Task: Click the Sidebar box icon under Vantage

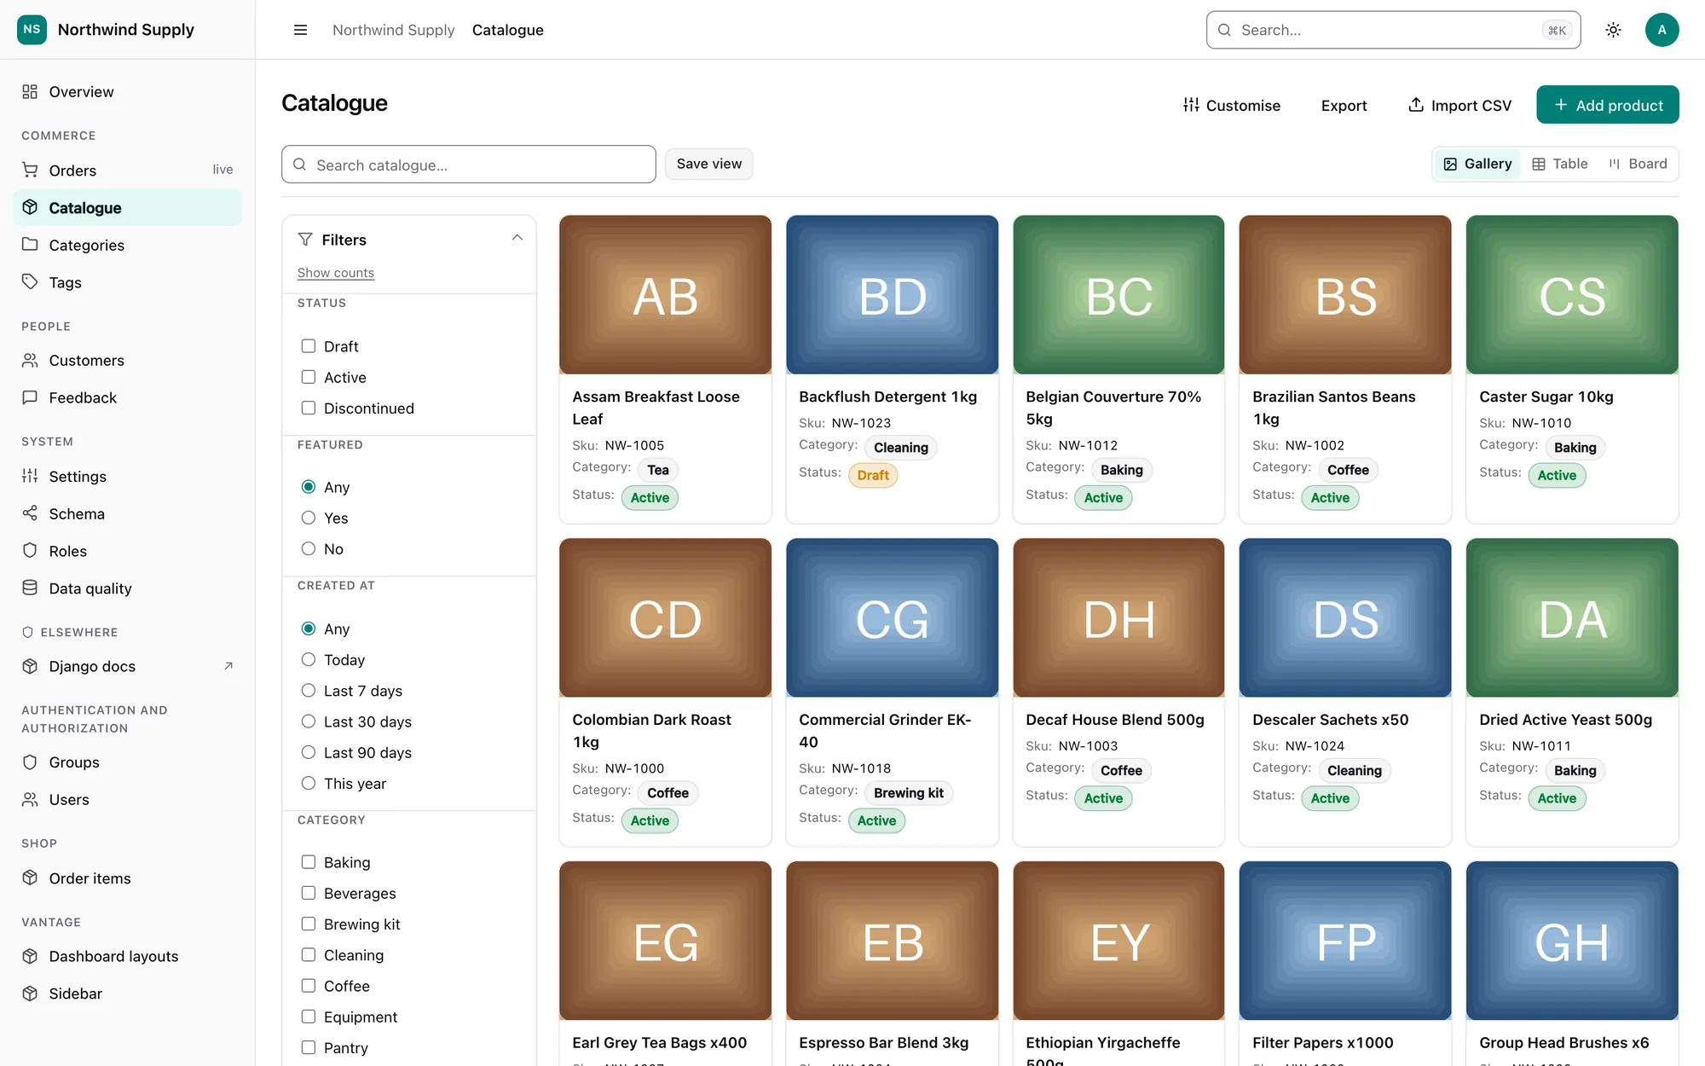Action: 30,994
